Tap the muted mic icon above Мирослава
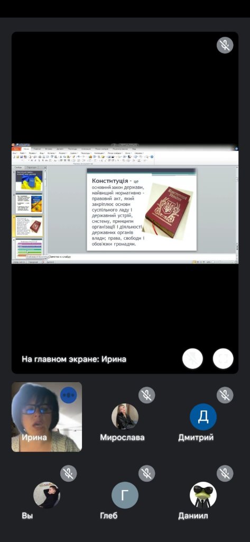 click(147, 395)
